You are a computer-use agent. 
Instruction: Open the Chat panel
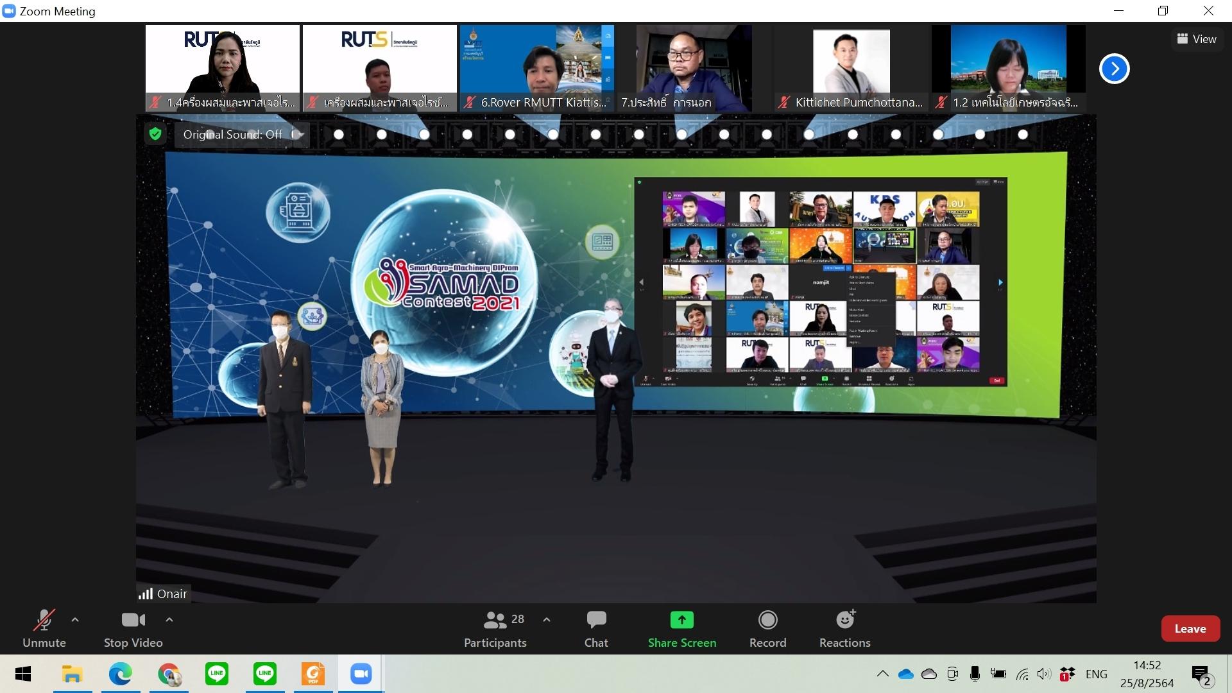pyautogui.click(x=596, y=628)
